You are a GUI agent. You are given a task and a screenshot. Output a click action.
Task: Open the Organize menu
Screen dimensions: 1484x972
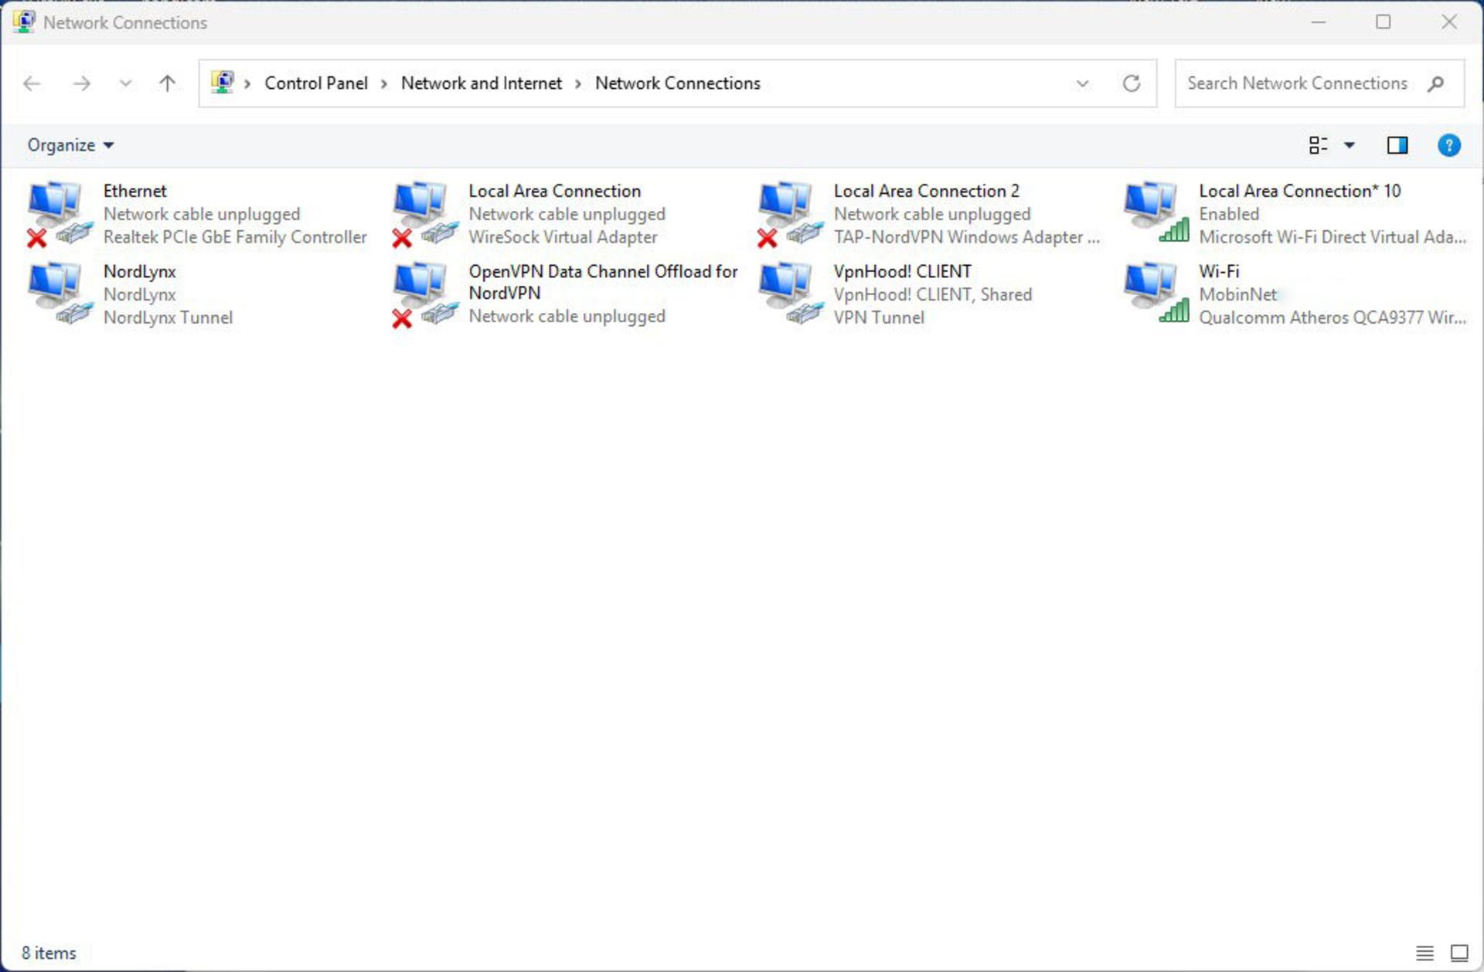pyautogui.click(x=70, y=145)
